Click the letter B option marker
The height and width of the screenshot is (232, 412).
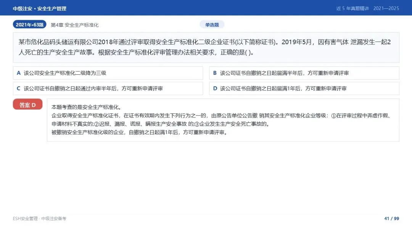click(215, 73)
